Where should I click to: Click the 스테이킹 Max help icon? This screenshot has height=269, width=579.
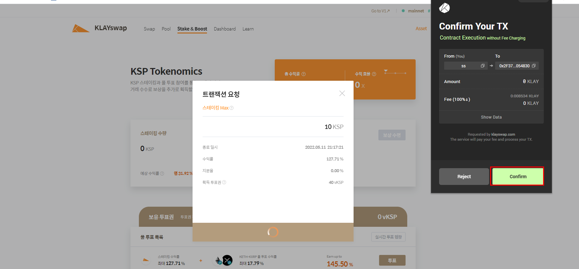[x=231, y=108]
